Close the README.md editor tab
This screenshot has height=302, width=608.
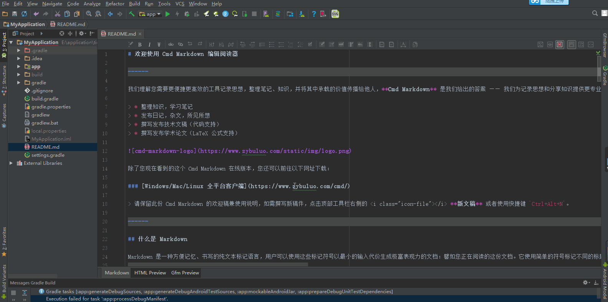[140, 34]
